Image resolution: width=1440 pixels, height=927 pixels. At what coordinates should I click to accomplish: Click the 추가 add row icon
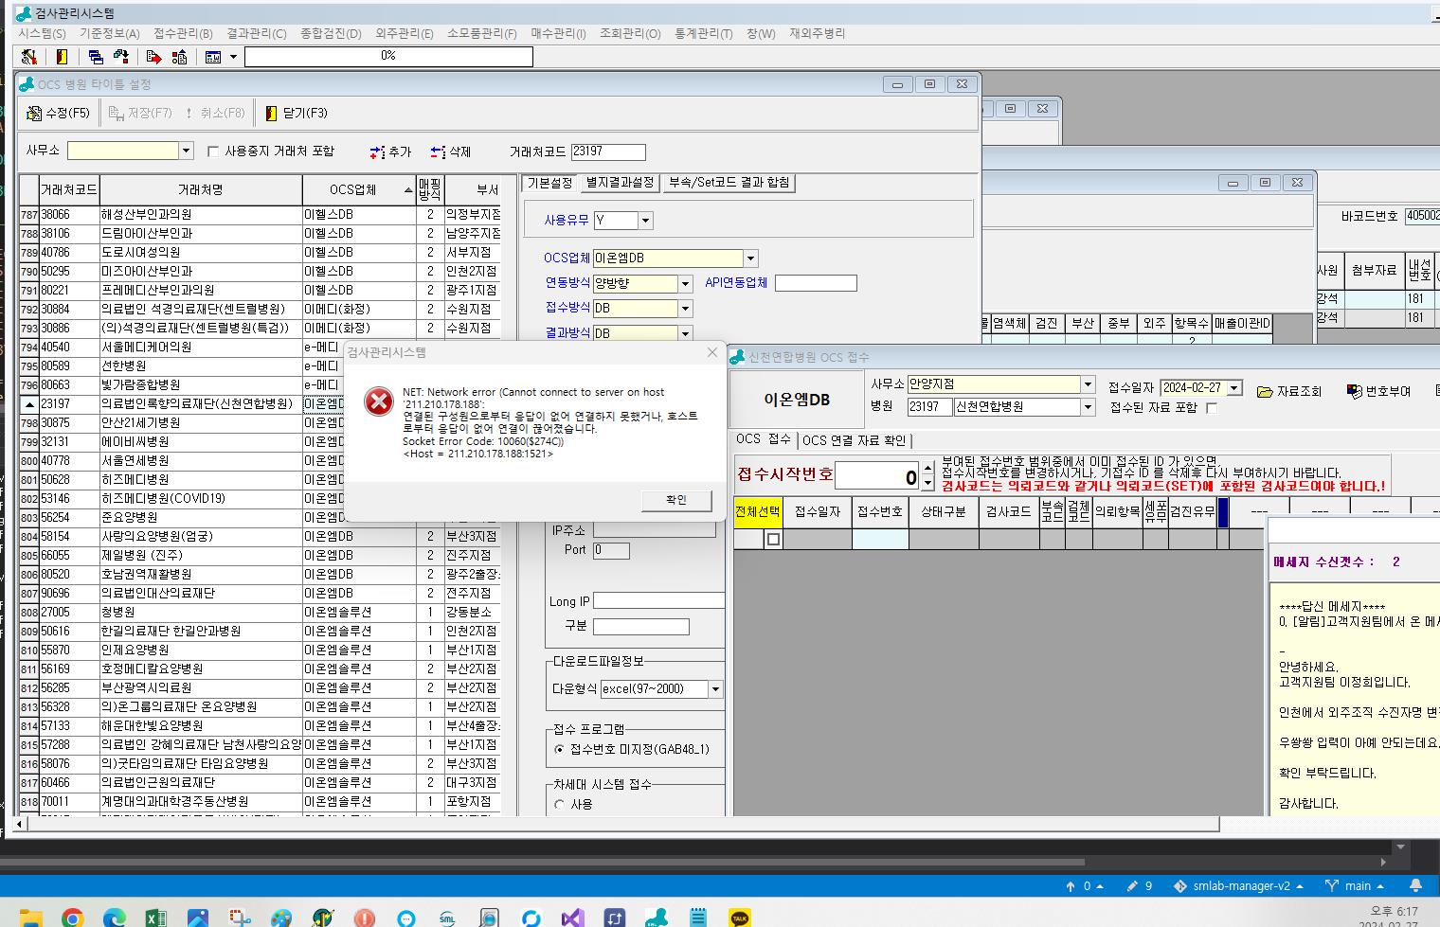[377, 152]
